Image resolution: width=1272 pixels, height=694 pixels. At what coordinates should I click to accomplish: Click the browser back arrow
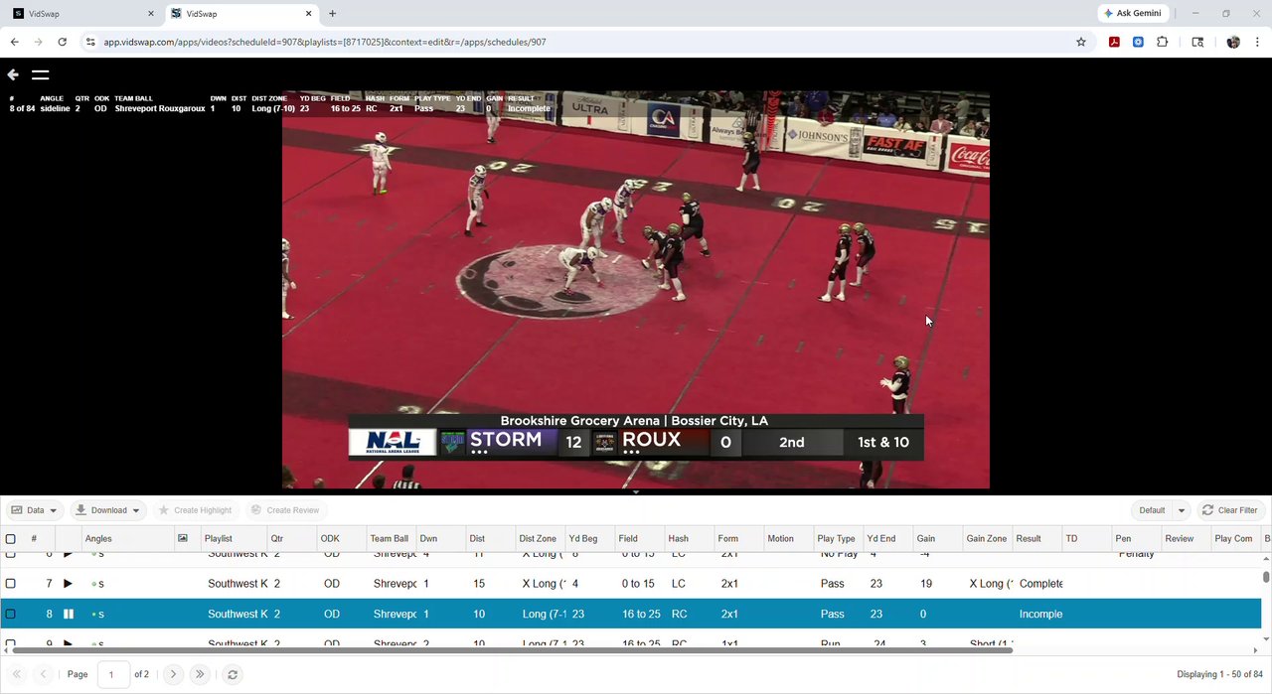coord(15,42)
